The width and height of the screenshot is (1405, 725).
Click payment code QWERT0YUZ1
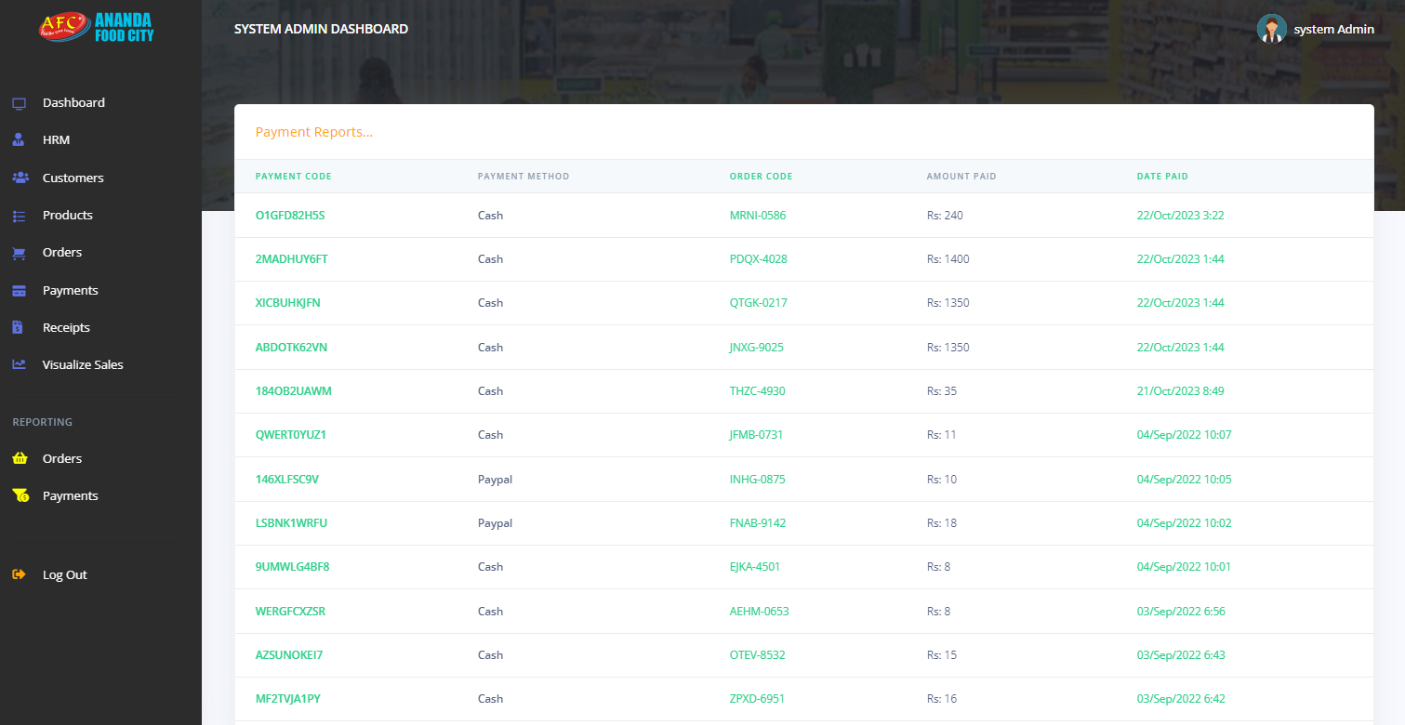291,434
